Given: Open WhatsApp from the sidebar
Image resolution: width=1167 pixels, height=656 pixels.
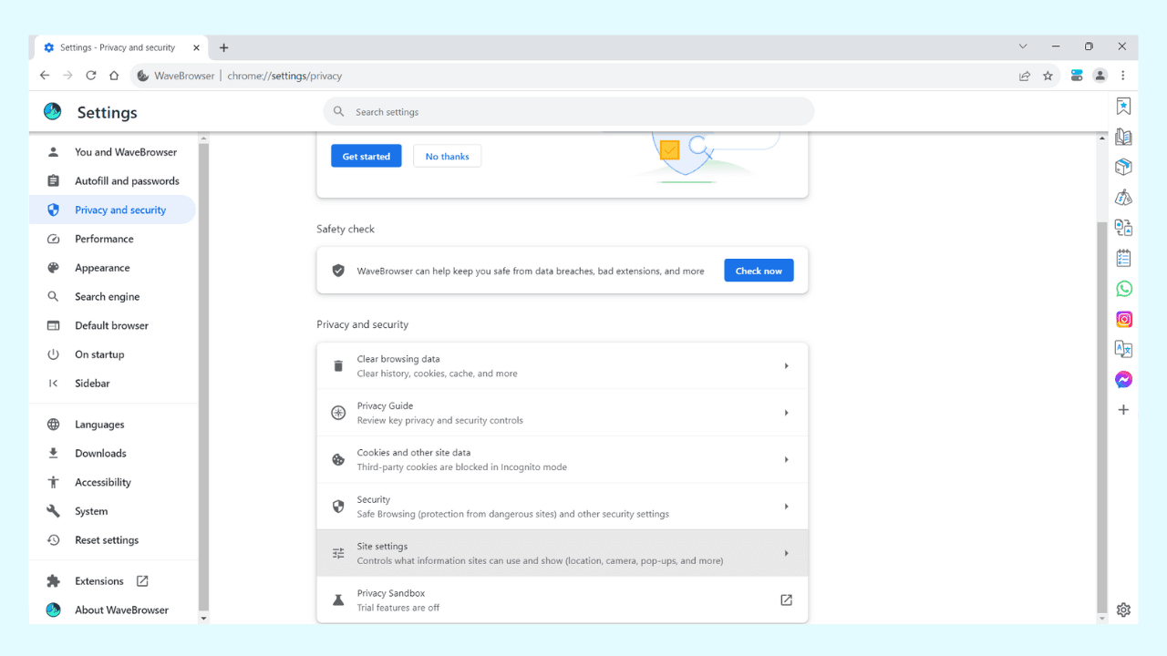Looking at the screenshot, I should (1123, 288).
